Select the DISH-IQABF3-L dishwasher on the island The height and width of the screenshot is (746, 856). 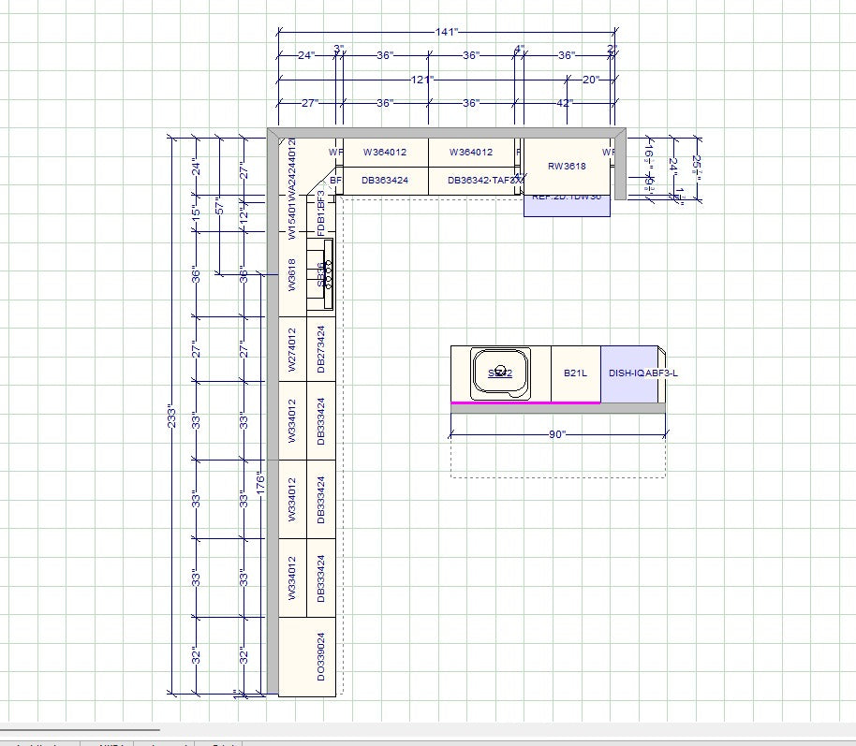pyautogui.click(x=630, y=373)
